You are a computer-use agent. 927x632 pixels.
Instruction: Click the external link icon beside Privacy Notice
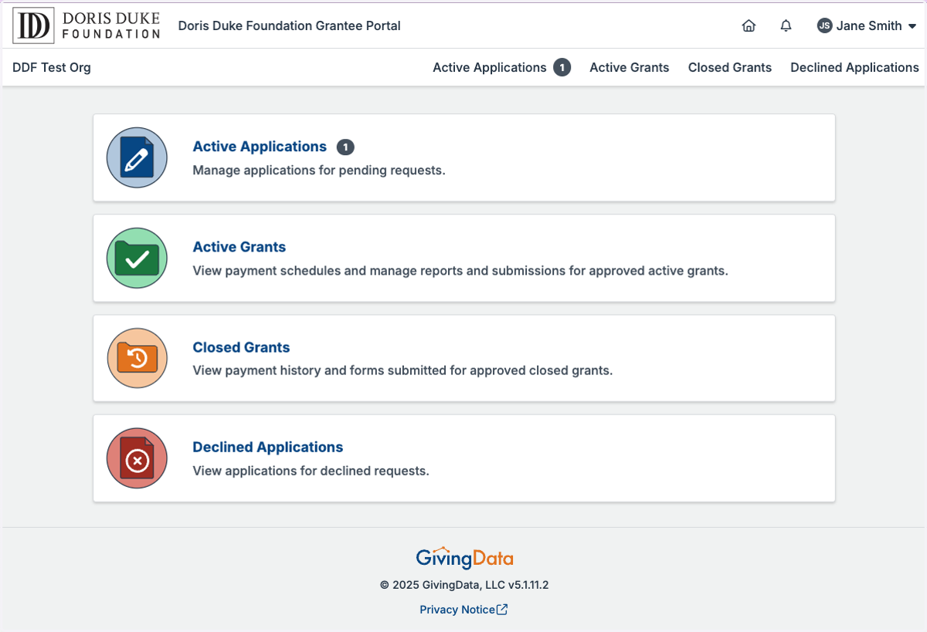502,610
